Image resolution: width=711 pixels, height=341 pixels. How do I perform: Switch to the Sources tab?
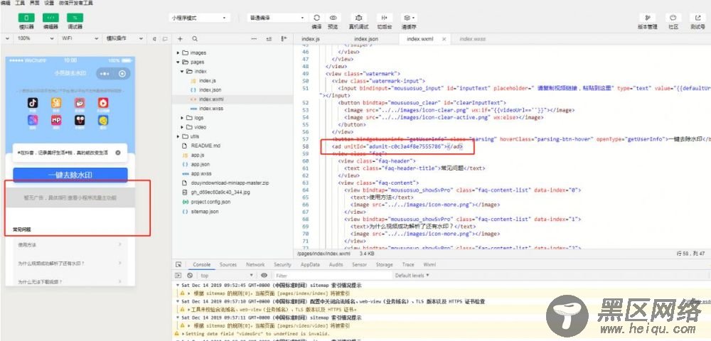click(228, 264)
